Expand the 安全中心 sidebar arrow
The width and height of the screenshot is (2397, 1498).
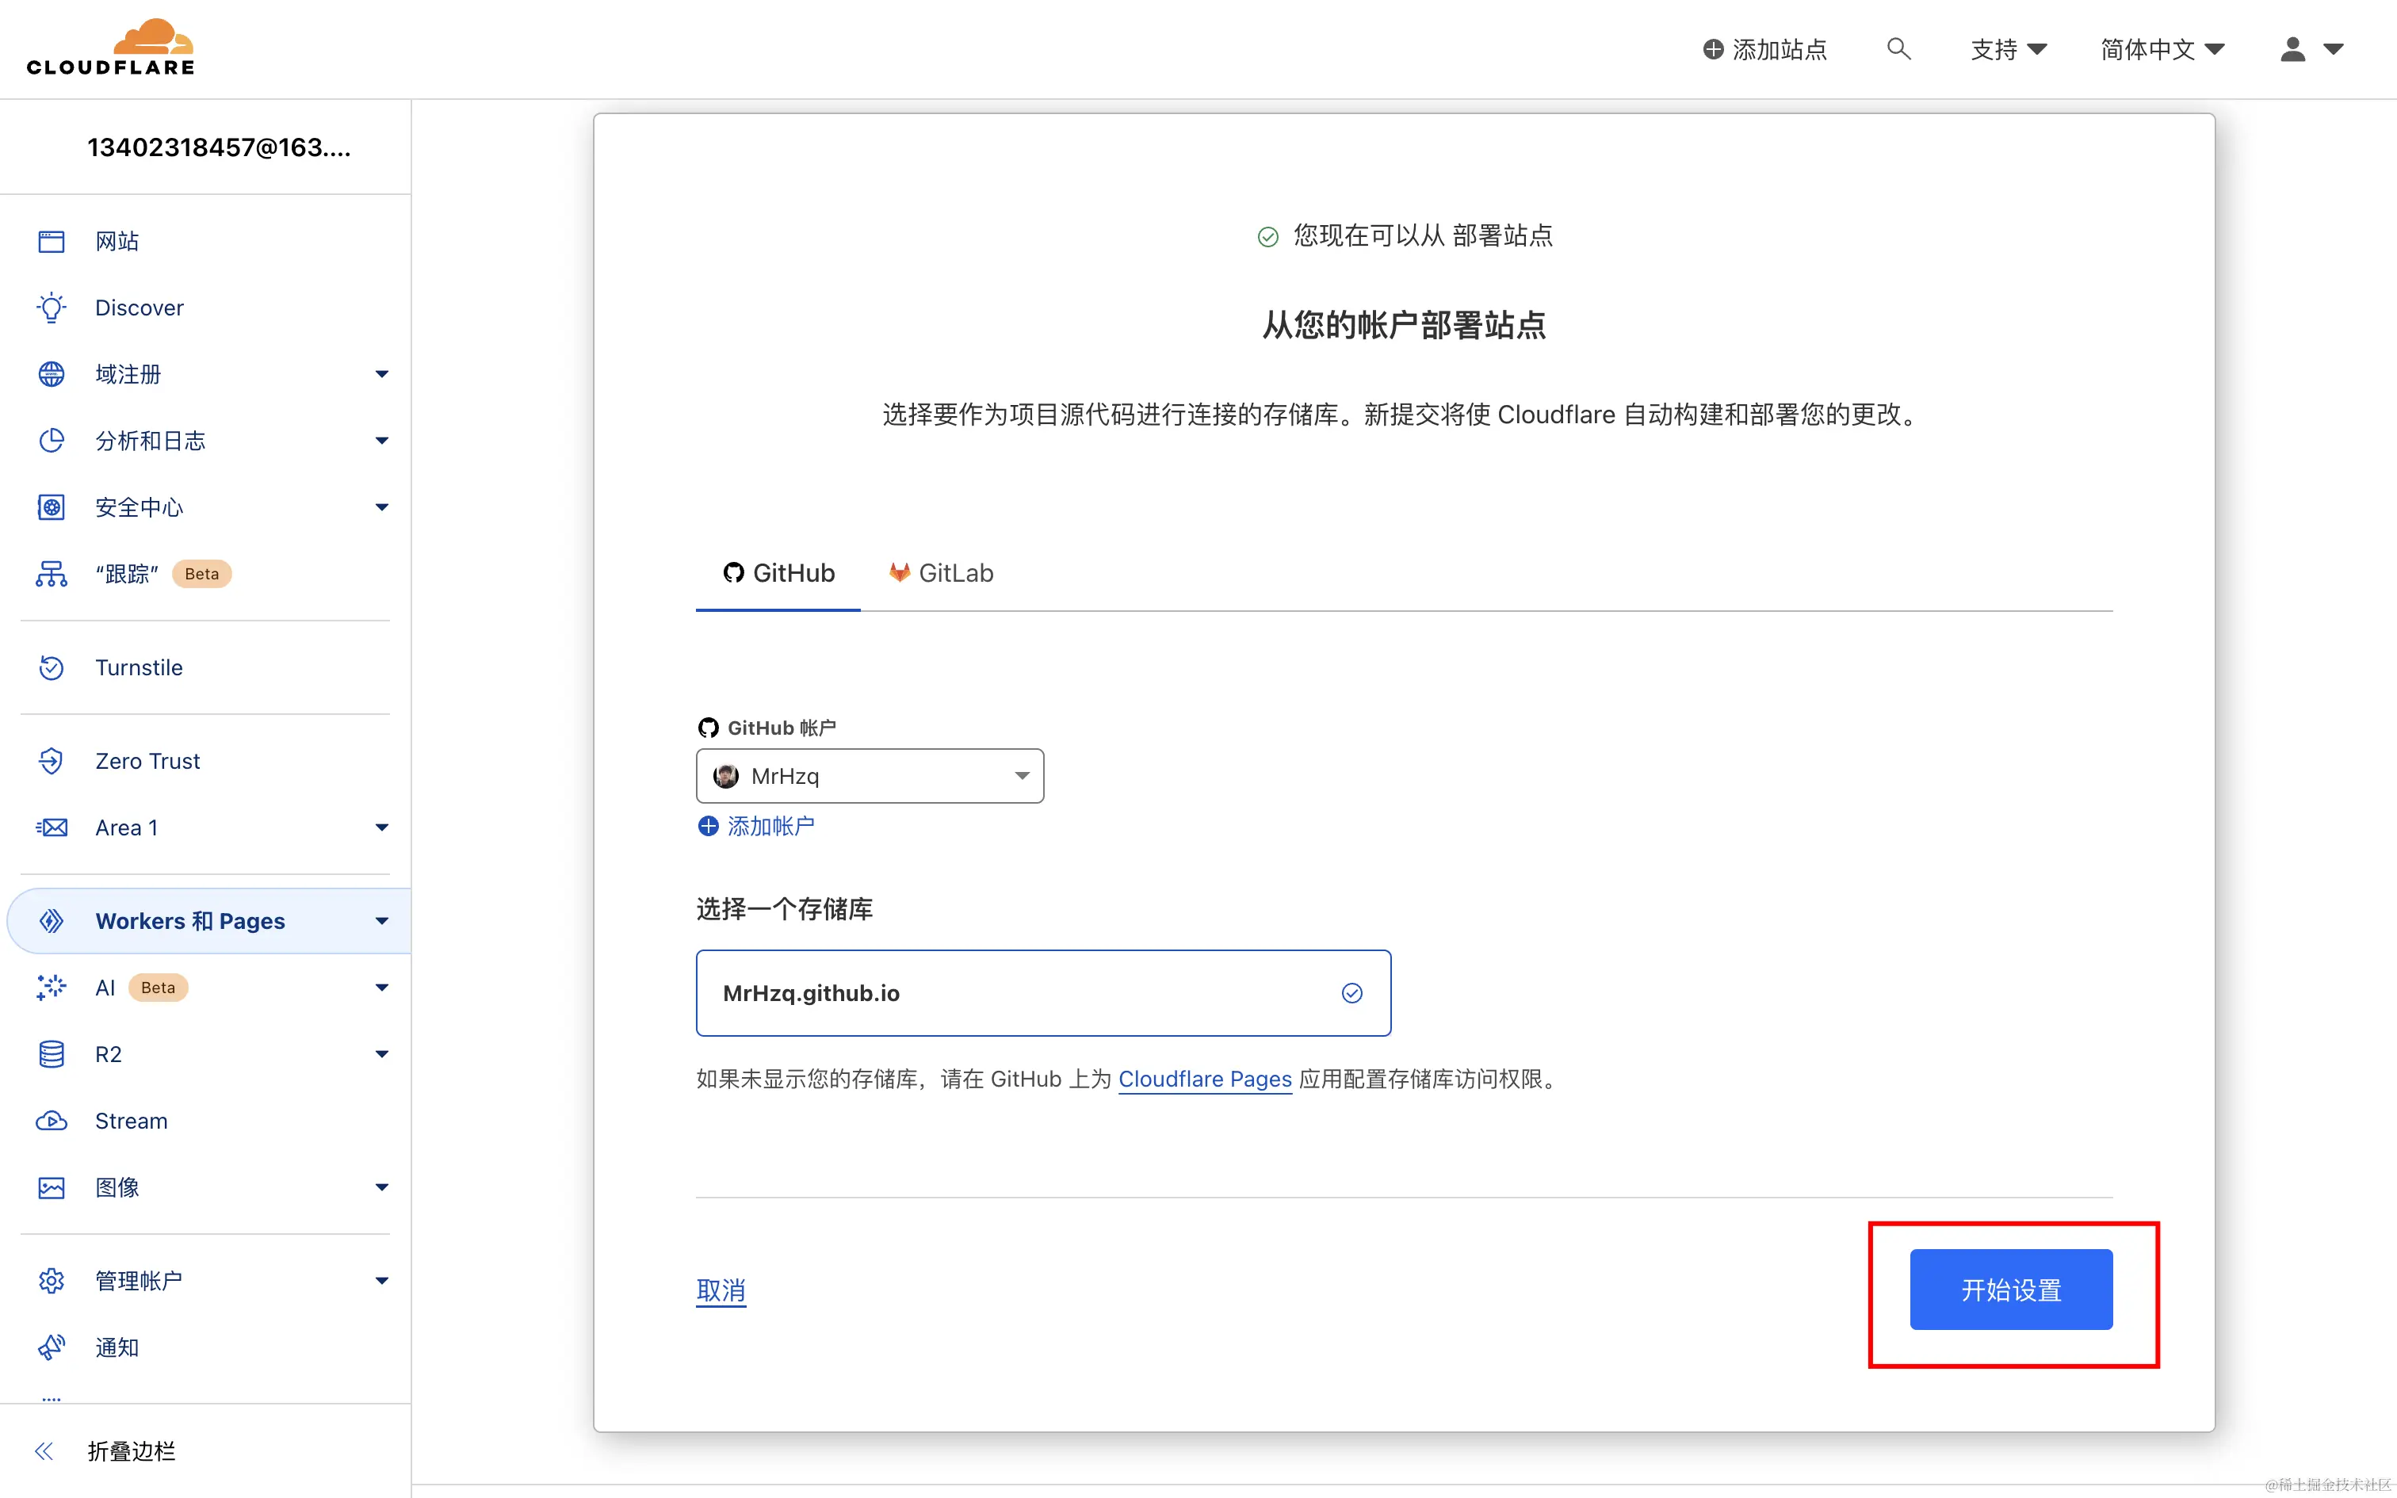(382, 506)
